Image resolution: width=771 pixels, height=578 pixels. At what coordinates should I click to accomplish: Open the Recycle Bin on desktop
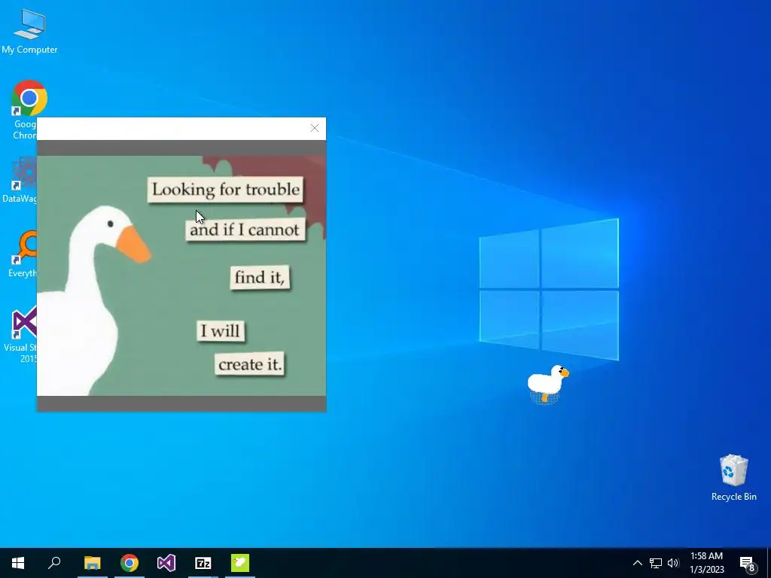[x=733, y=477]
